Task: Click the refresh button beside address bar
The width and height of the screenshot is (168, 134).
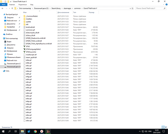Action: (x=133, y=9)
